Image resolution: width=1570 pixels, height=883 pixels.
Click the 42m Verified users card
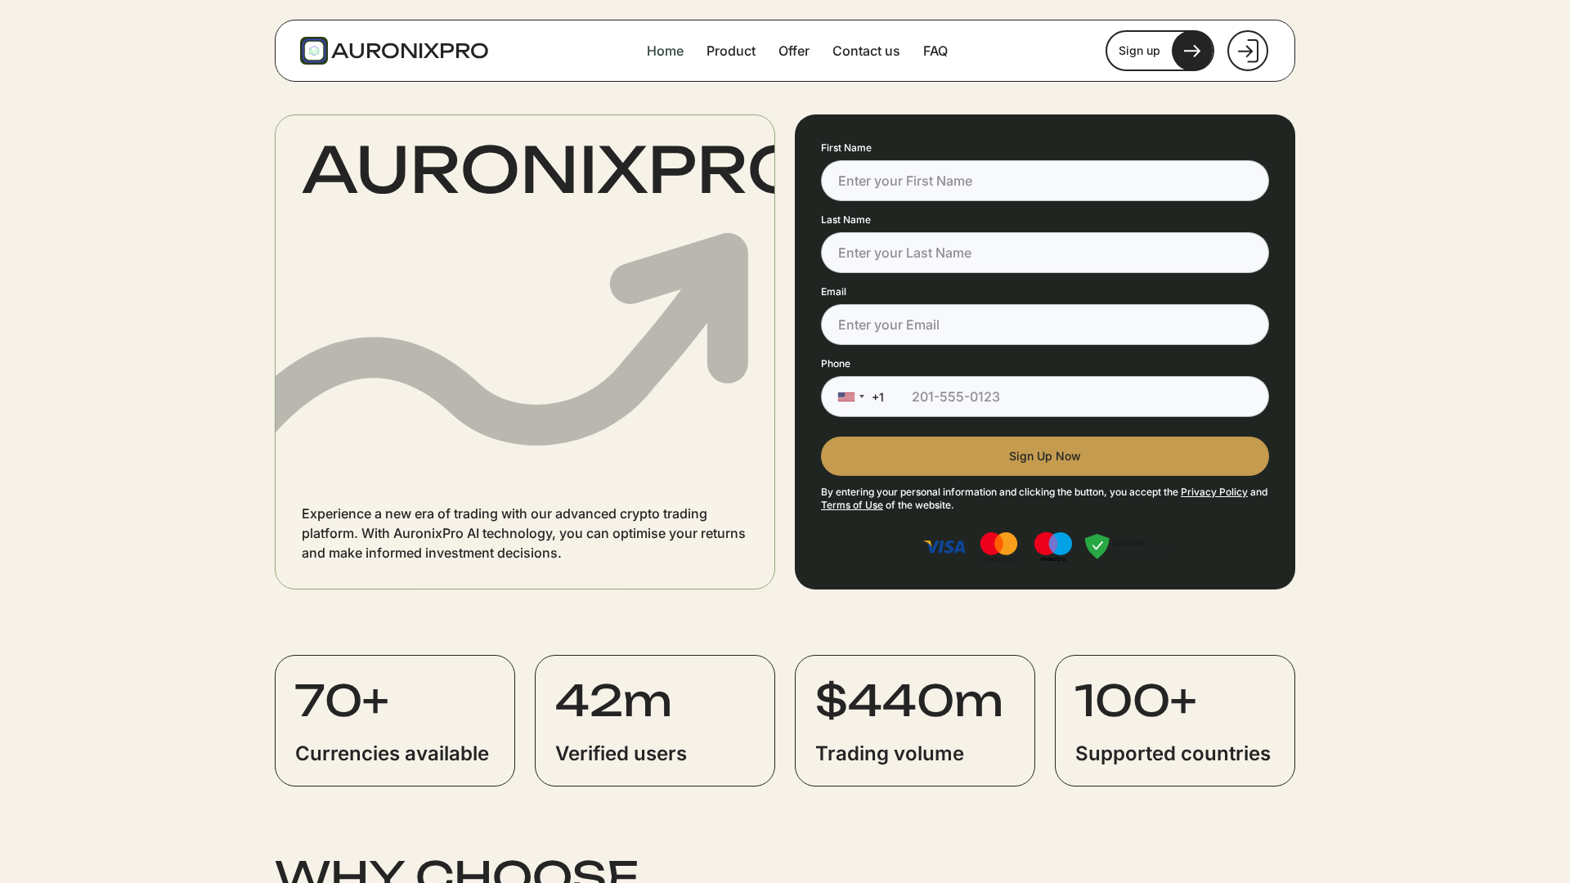(655, 720)
